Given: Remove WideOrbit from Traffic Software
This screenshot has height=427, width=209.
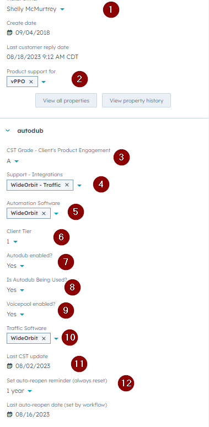Looking at the screenshot, I should [x=44, y=338].
